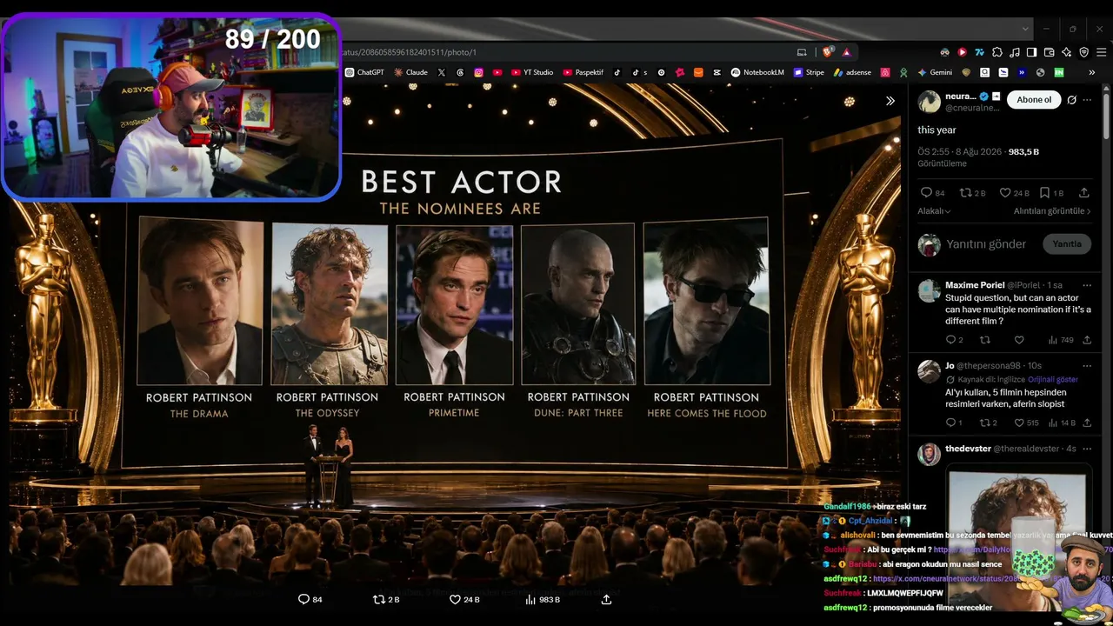Viewport: 1113px width, 626px height.
Task: Share the post below the photo
Action: pyautogui.click(x=606, y=599)
